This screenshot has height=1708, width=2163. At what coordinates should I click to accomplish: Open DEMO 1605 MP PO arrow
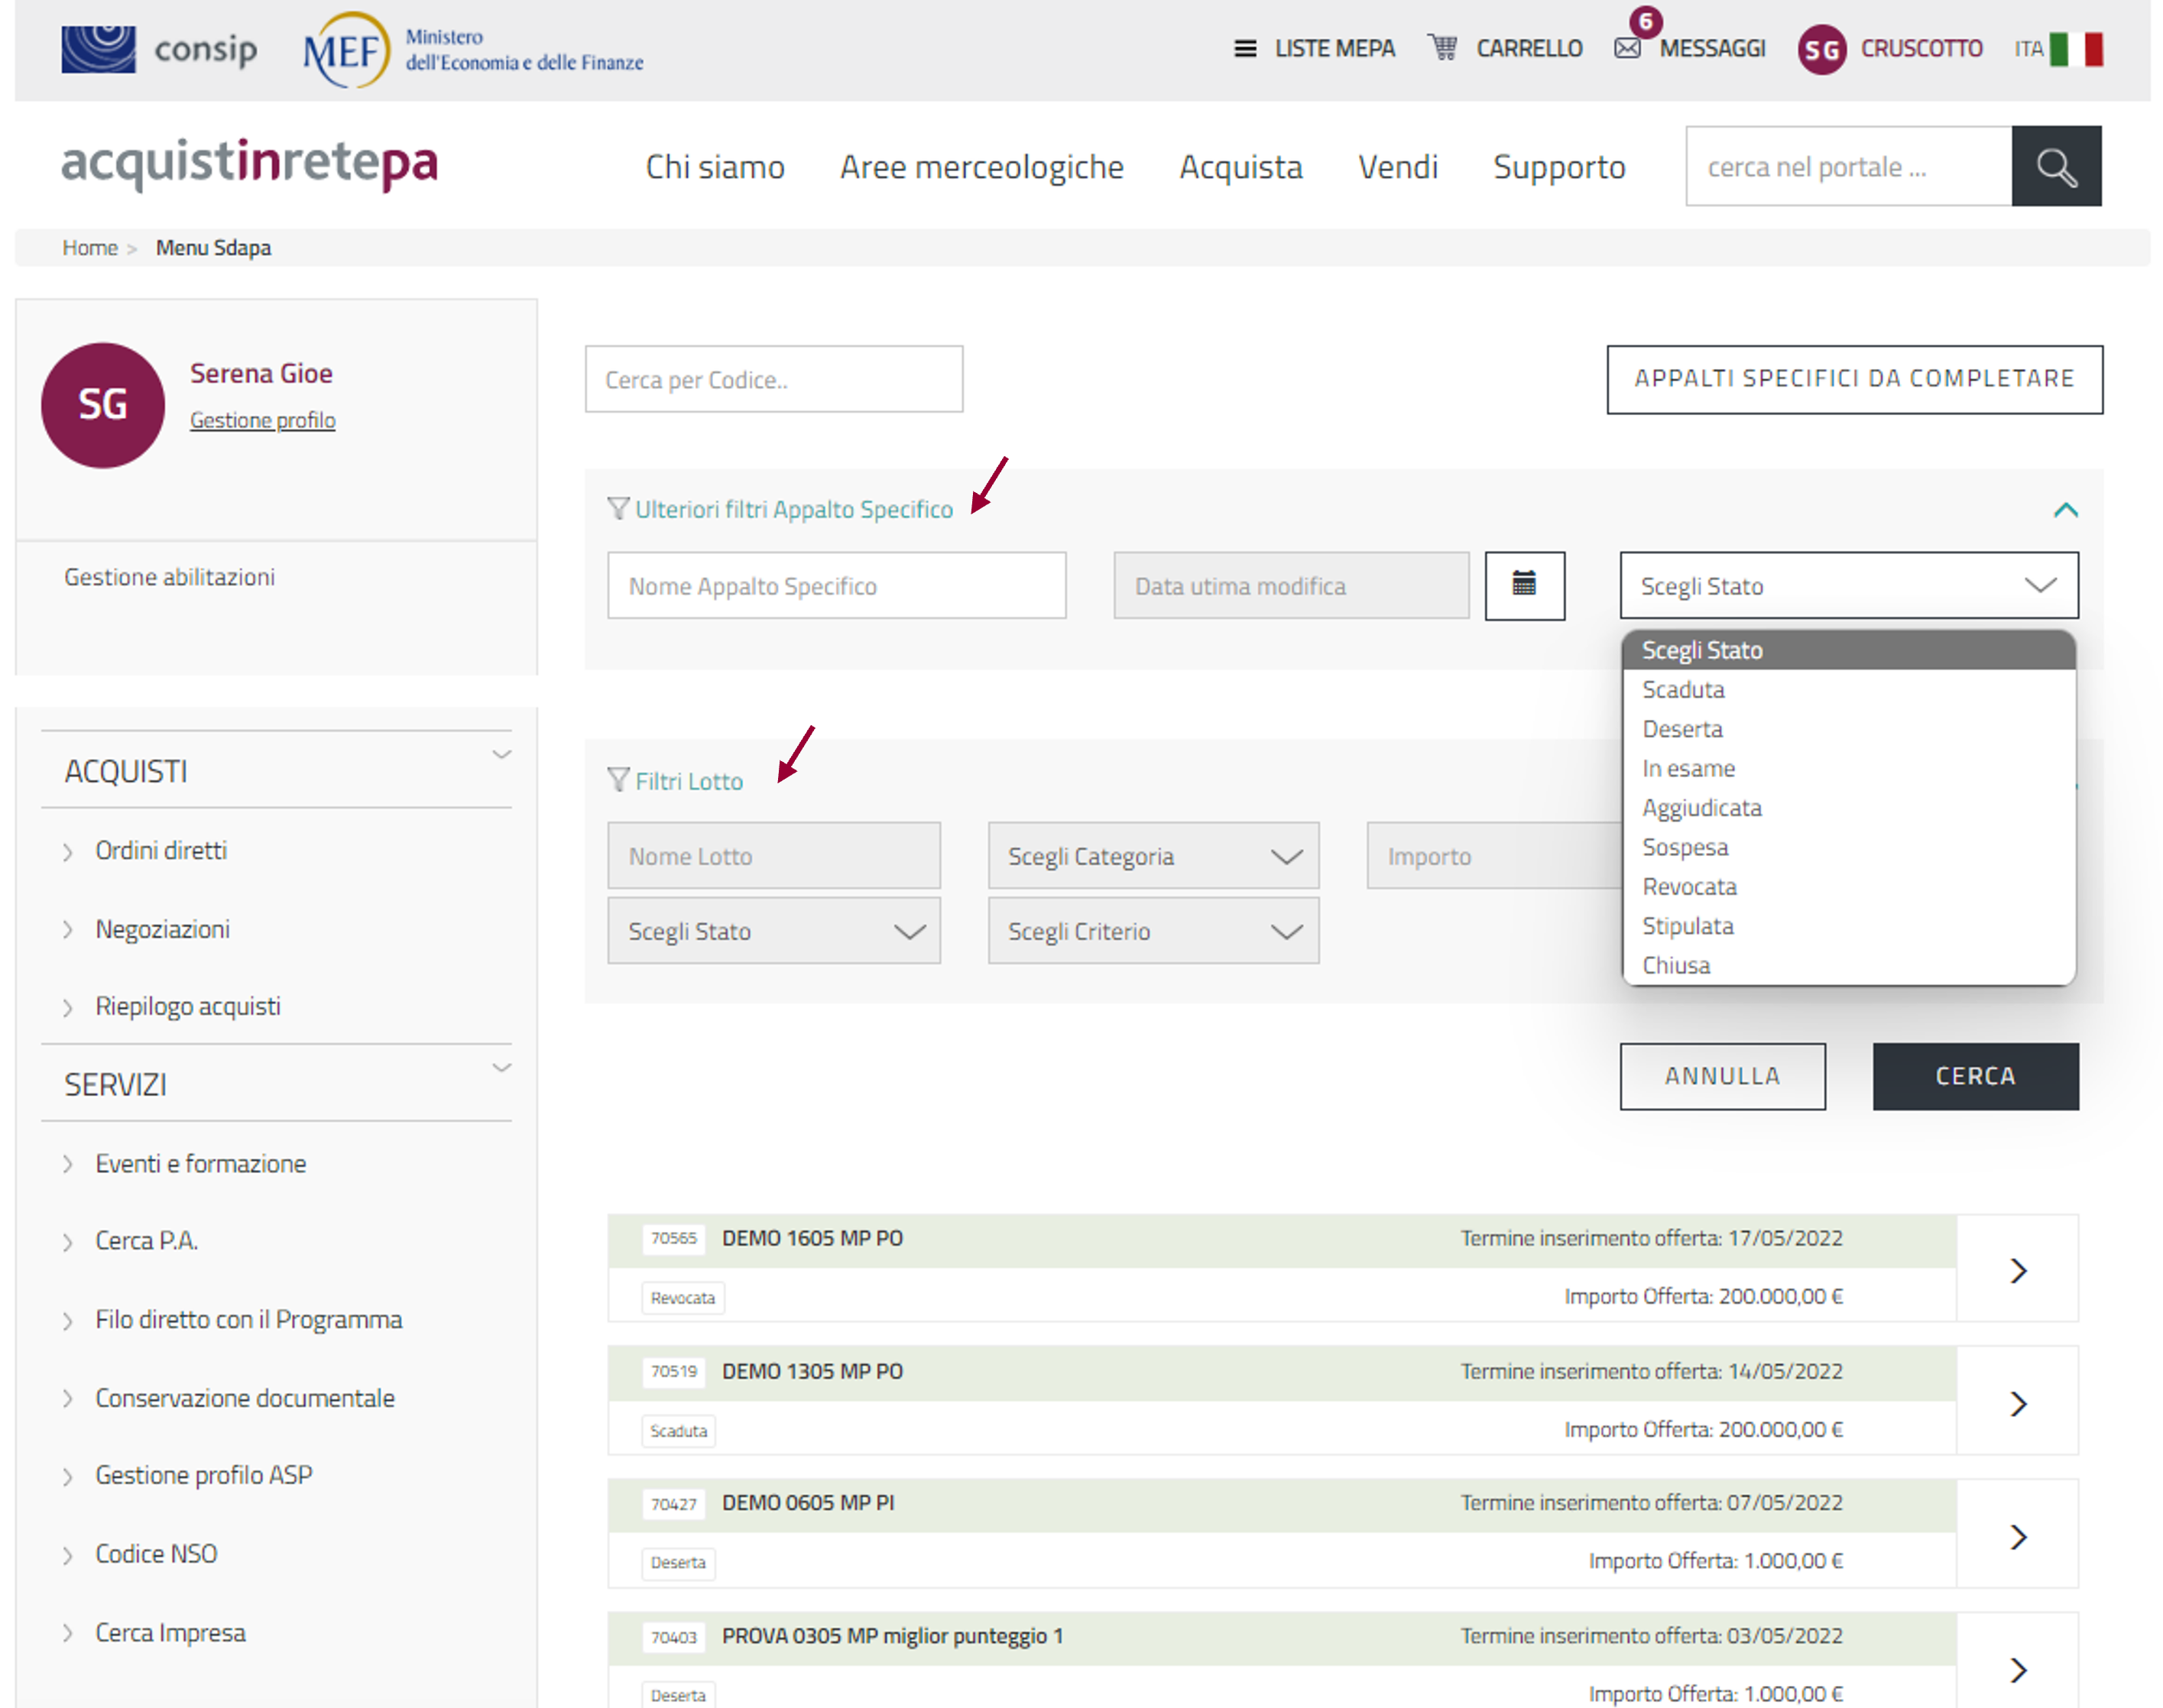coord(2017,1269)
